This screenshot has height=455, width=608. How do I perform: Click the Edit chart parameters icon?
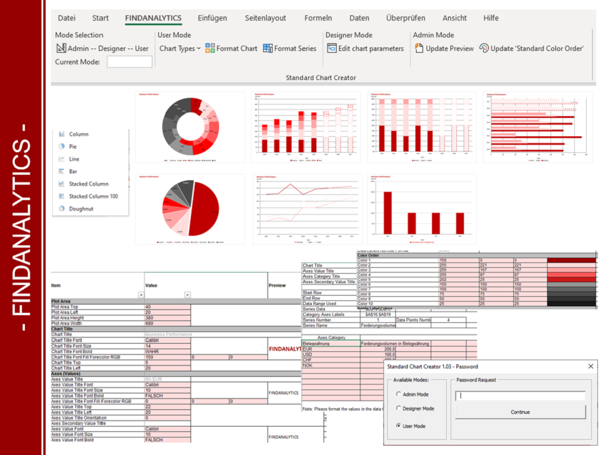pos(332,49)
